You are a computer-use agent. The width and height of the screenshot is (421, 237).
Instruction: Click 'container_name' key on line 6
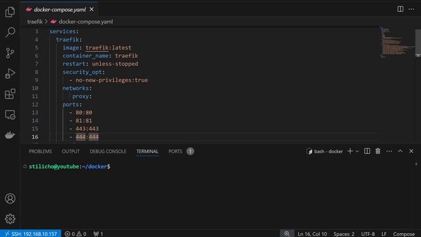86,55
